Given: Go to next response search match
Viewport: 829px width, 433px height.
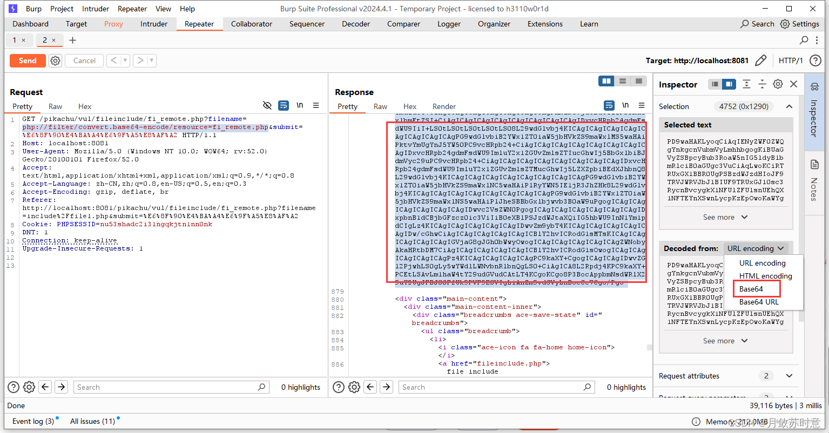Looking at the screenshot, I should 387,387.
